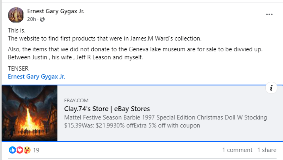Click the EBAY.COM source label
This screenshot has width=283, height=160.
pos(76,100)
